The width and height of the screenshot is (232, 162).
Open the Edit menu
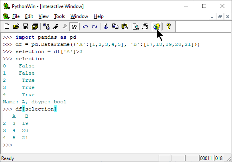[29, 16]
